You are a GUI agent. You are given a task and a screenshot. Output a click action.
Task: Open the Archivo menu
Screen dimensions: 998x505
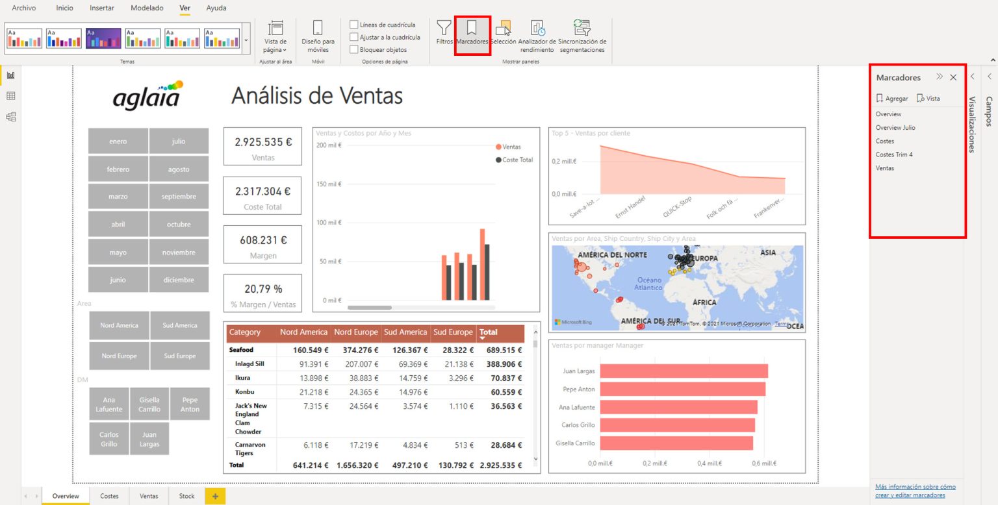click(23, 8)
